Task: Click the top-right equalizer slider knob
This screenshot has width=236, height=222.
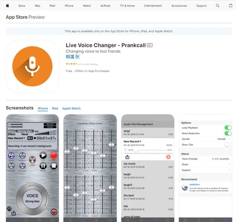Action: 112,145
